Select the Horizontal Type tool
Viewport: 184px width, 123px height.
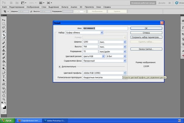(4, 76)
